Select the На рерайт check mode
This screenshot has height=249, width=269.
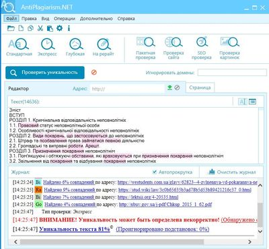point(104,47)
